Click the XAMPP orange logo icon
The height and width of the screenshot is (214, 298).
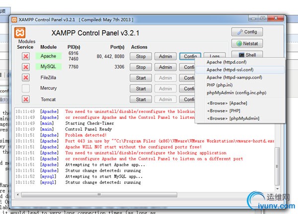20,33
